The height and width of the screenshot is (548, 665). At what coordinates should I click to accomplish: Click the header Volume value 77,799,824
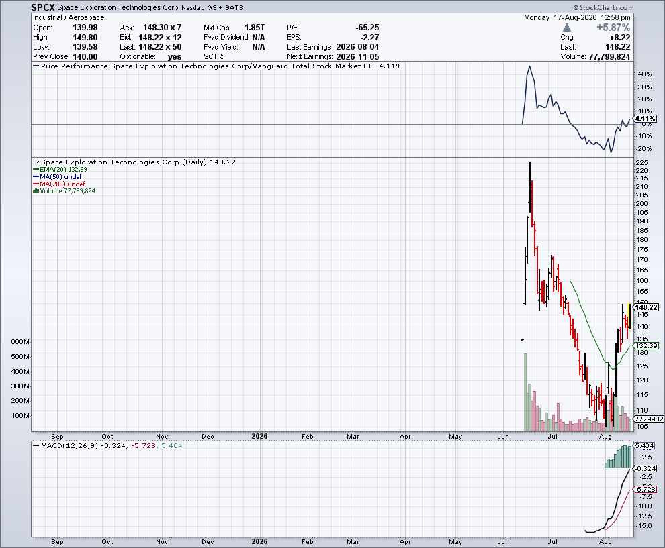[609, 57]
